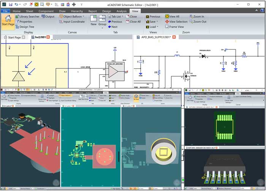Viewport: 266px width, 191px height.
Task: Expand the Load dropdown in Views group
Action: [157, 27]
